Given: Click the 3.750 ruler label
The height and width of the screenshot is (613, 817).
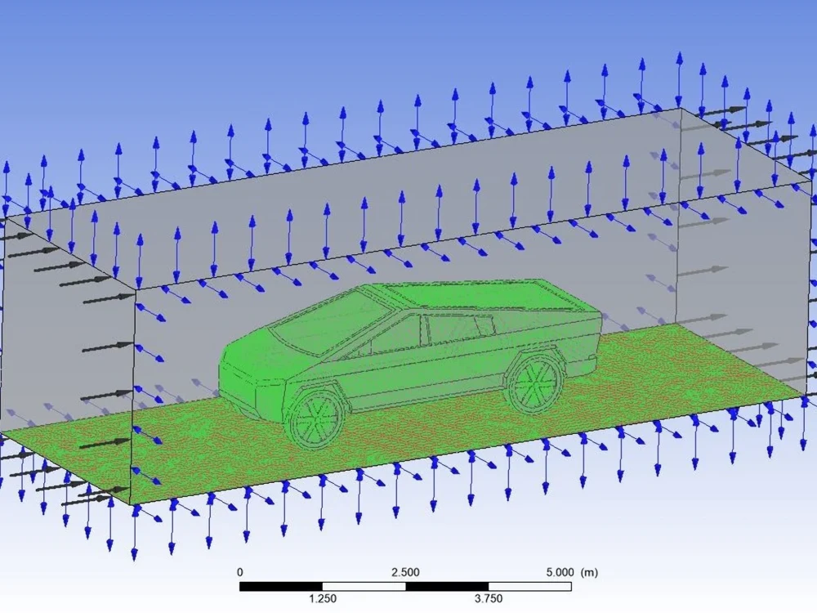Looking at the screenshot, I should coord(486,597).
